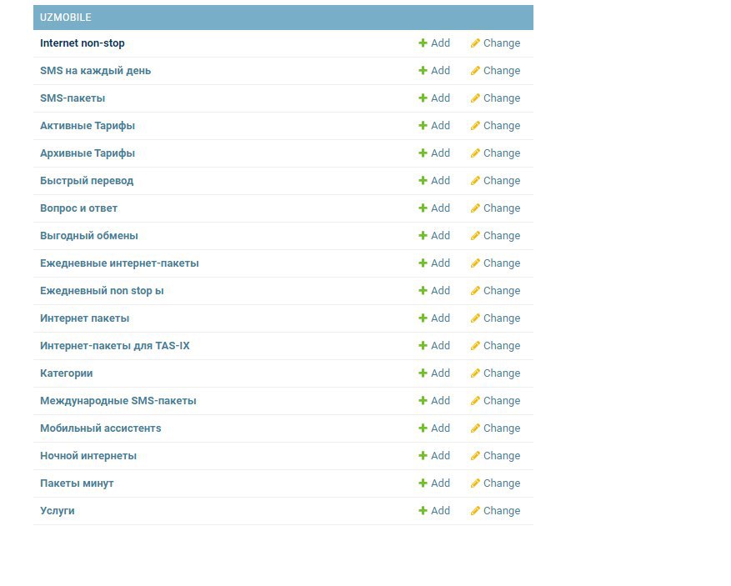The height and width of the screenshot is (586, 731).
Task: Click Change for Ежедневный non stop ы
Action: pyautogui.click(x=495, y=290)
